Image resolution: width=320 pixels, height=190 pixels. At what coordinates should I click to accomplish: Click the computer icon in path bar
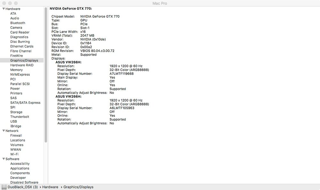coord(4,187)
